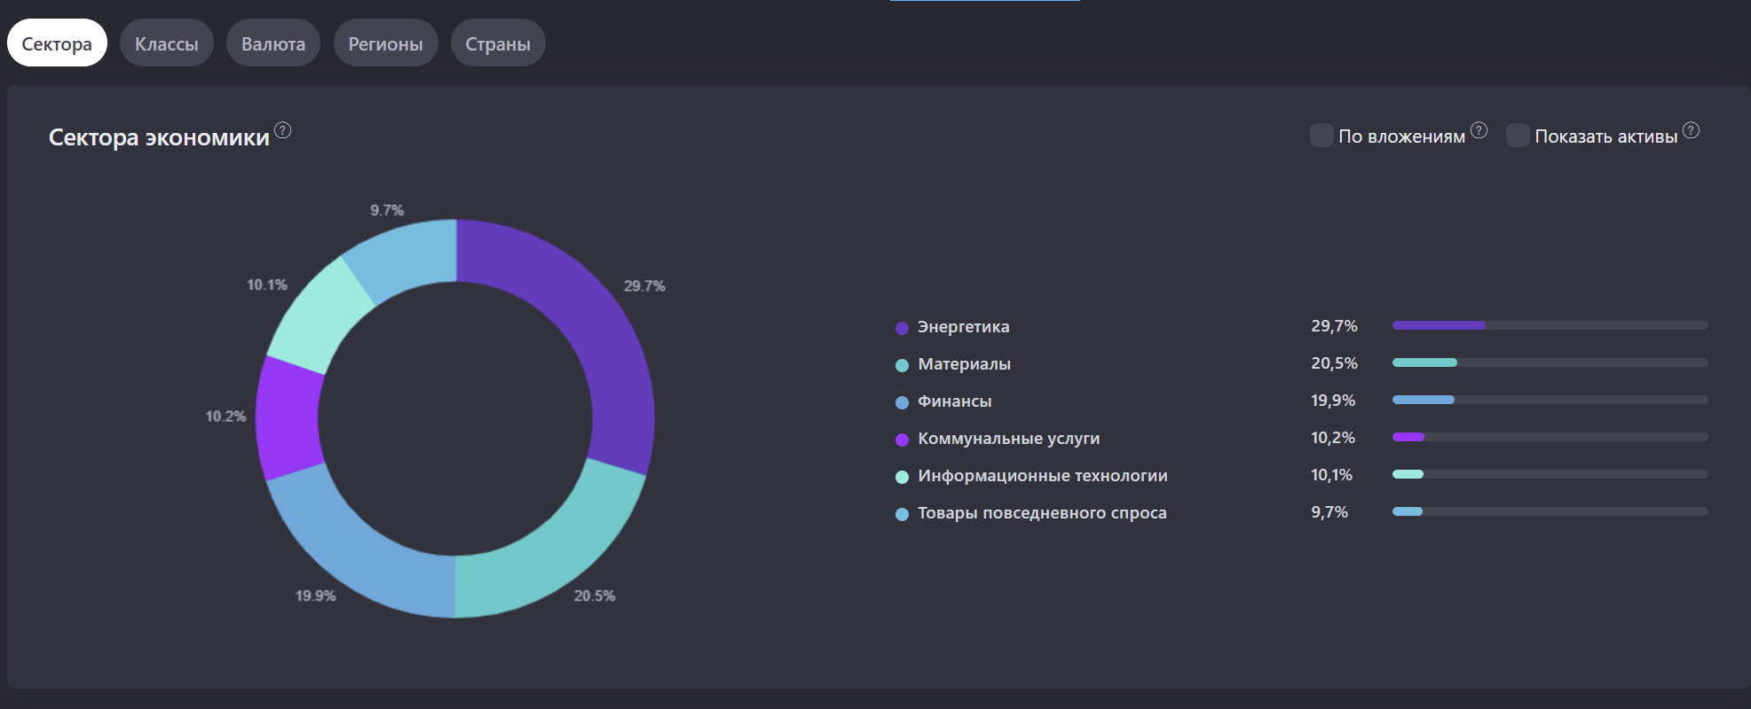Open help icon next to Сектора экономики
This screenshot has width=1751, height=709.
[x=282, y=130]
